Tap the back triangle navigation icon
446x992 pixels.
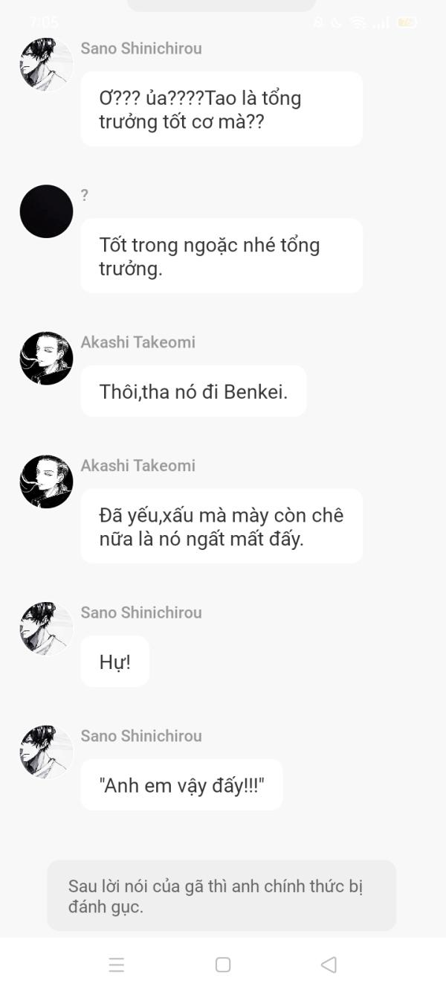tap(329, 964)
